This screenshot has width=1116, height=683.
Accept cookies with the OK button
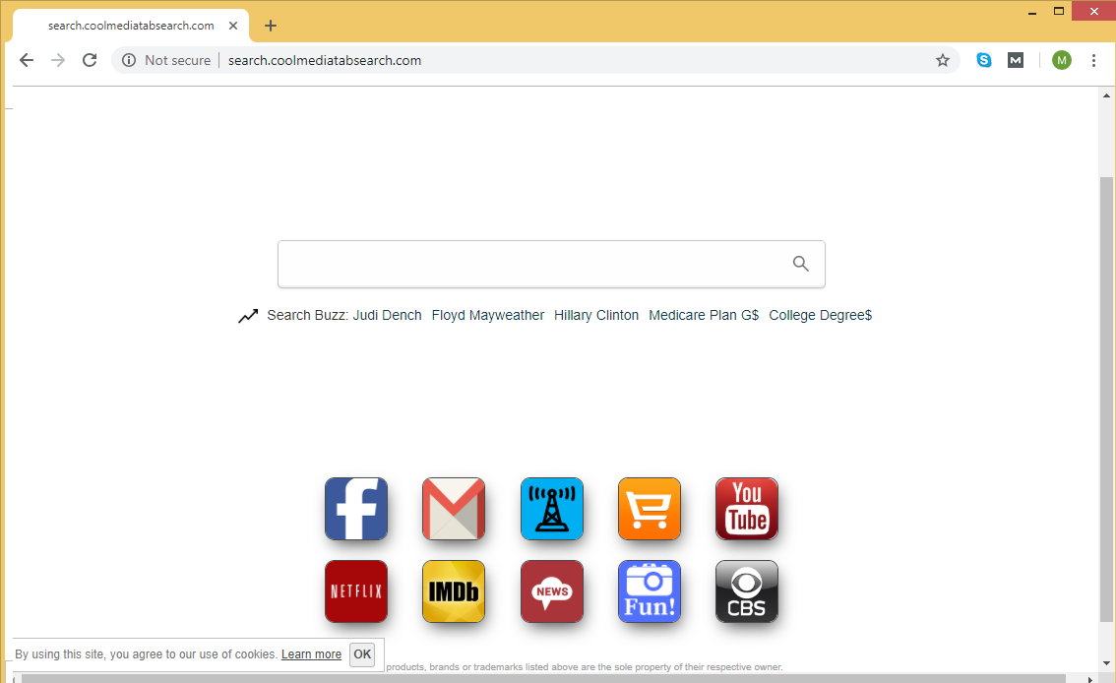click(362, 654)
